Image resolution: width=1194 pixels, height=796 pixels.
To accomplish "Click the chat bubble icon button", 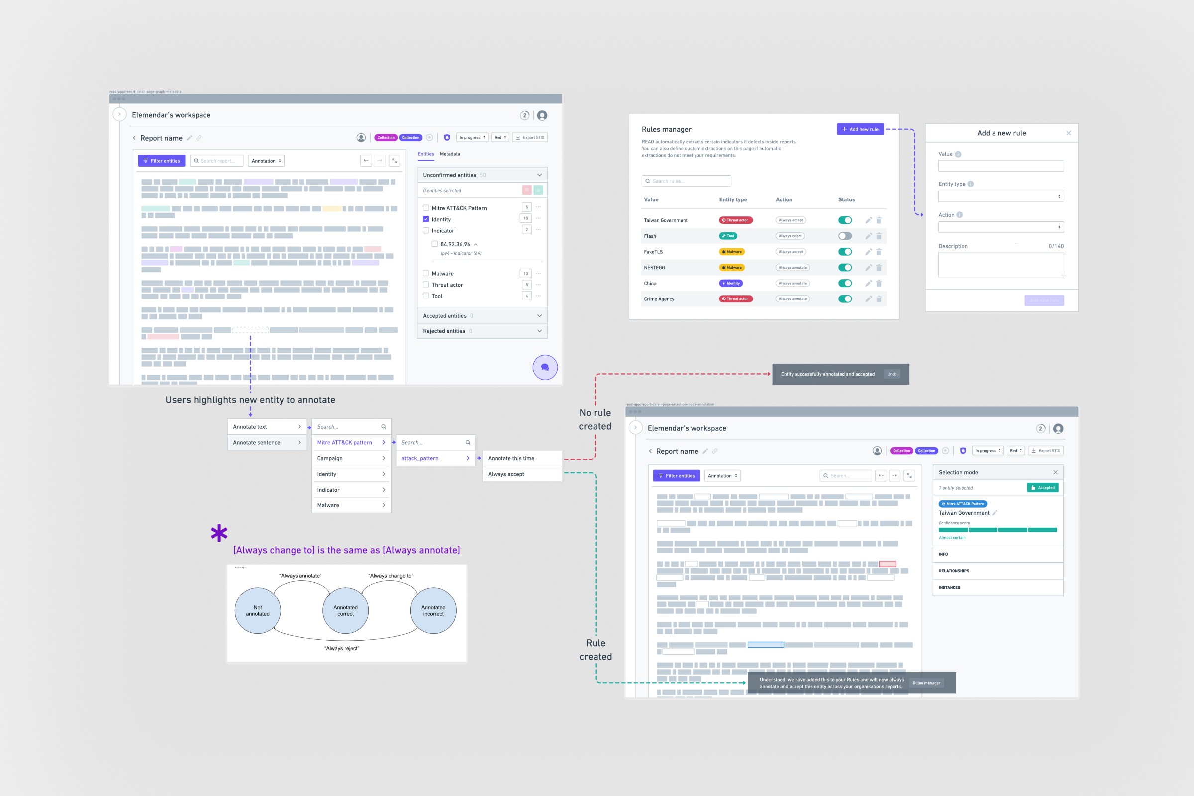I will [545, 367].
